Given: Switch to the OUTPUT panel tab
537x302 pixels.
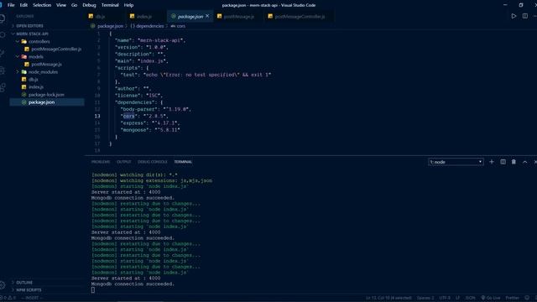Looking at the screenshot, I should (124, 162).
